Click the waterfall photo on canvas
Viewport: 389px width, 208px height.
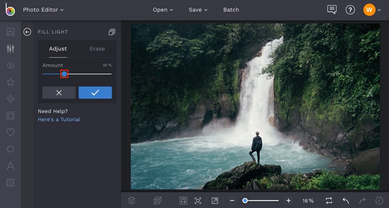[x=255, y=106]
